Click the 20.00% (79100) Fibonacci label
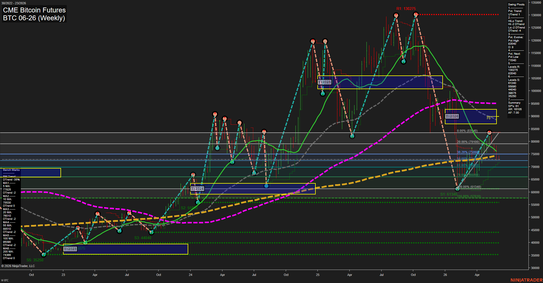 tap(468, 142)
